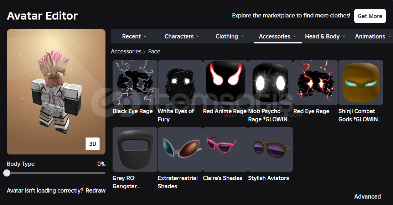Image resolution: width=393 pixels, height=205 pixels.
Task: Expand the Head & Body chevron
Action: pyautogui.click(x=343, y=37)
